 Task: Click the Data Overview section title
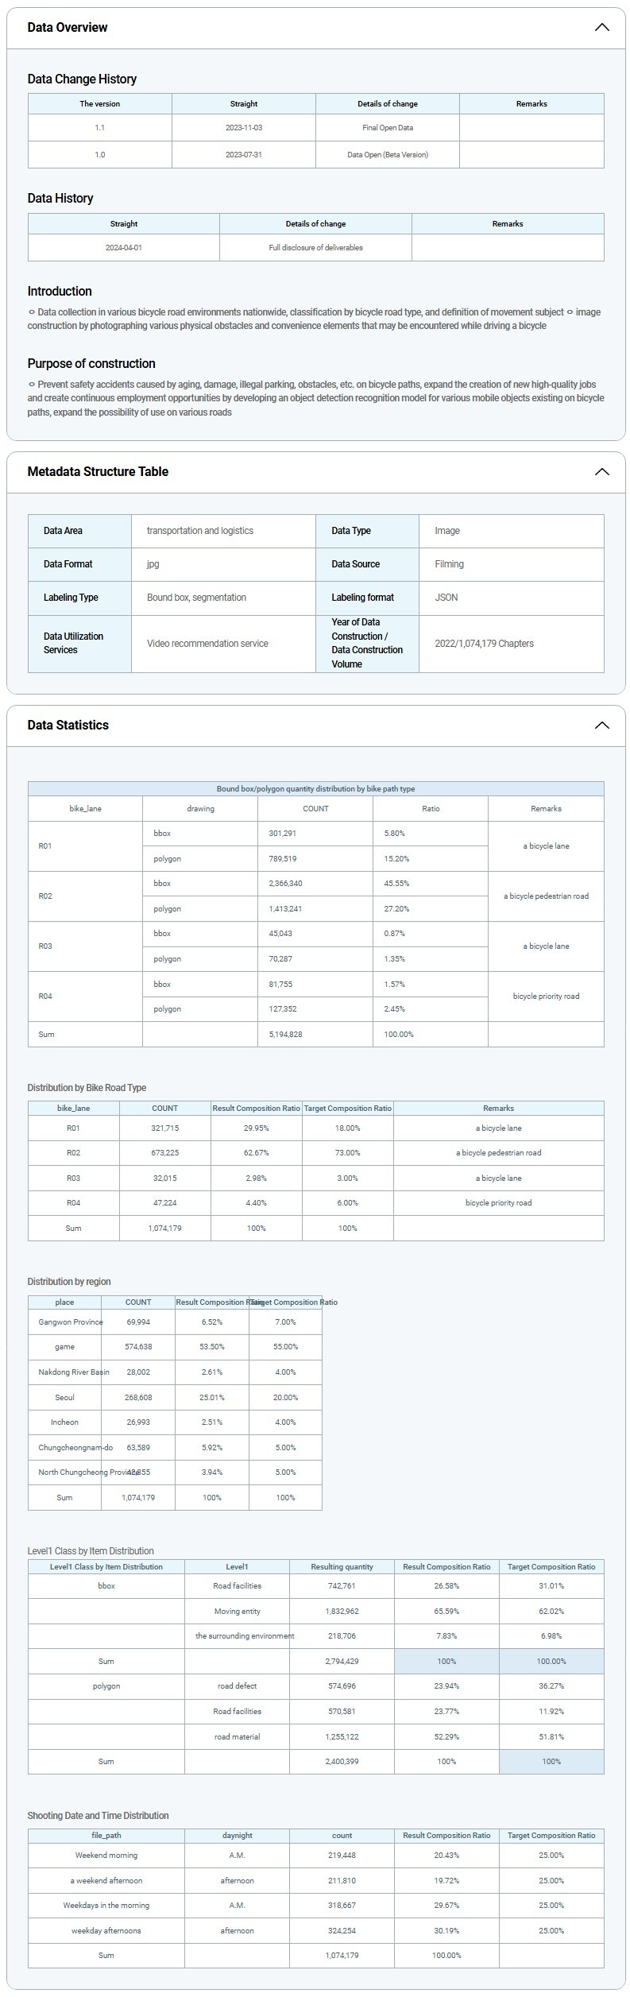tap(68, 28)
